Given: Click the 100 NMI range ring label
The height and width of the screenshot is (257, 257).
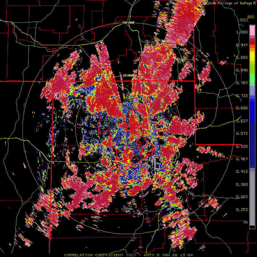Looking at the screenshot, I should pyautogui.click(x=128, y=23).
